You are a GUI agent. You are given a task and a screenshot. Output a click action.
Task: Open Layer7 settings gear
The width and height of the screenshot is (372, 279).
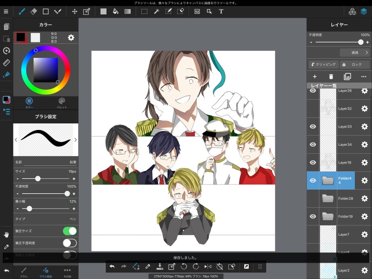tap(365, 235)
